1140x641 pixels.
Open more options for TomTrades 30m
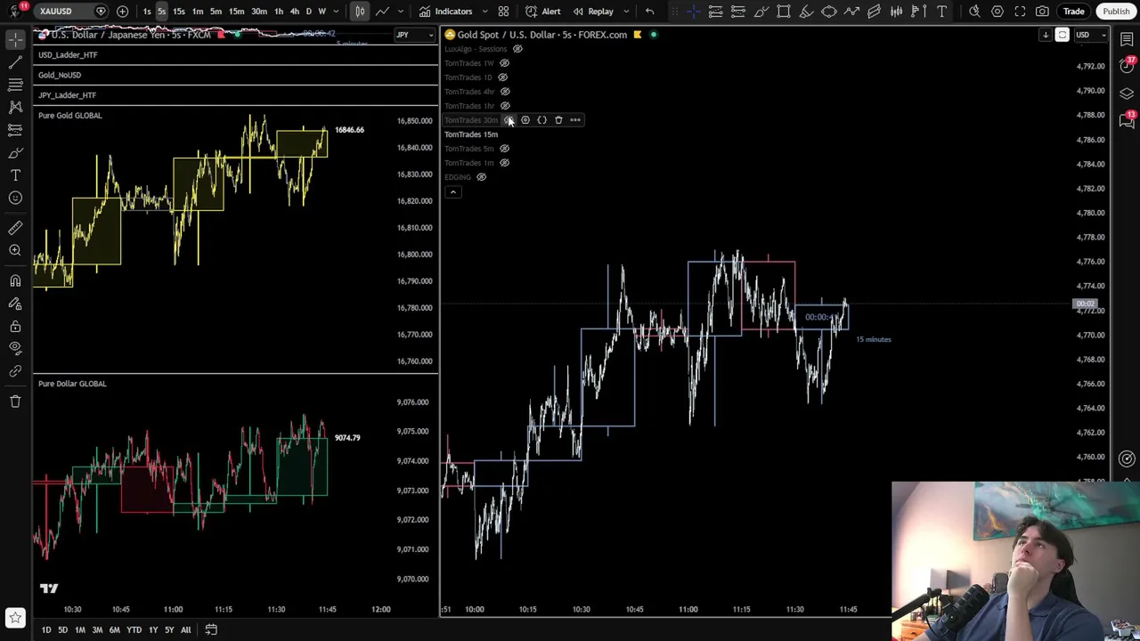pyautogui.click(x=575, y=120)
